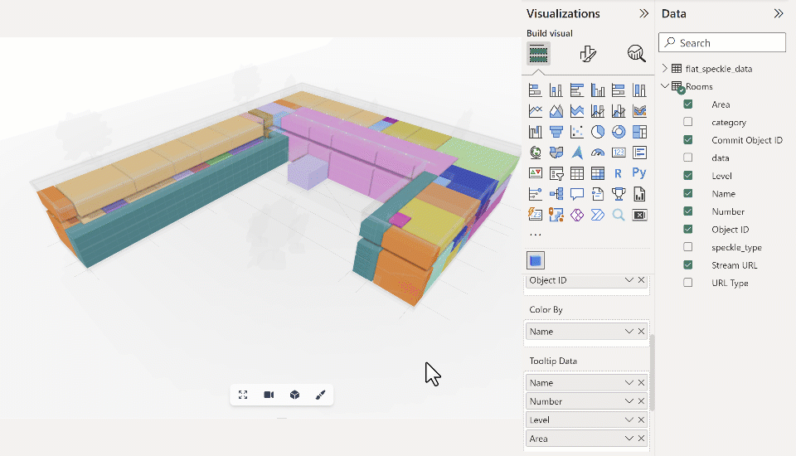This screenshot has width=796, height=456.
Task: Click the Data pane search field
Action: (722, 42)
